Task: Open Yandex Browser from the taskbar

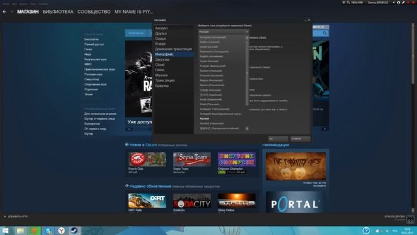Action: pyautogui.click(x=61, y=230)
